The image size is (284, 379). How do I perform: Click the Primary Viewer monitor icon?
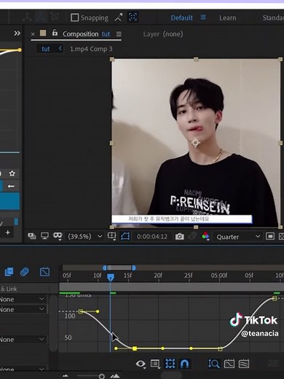pos(44,236)
